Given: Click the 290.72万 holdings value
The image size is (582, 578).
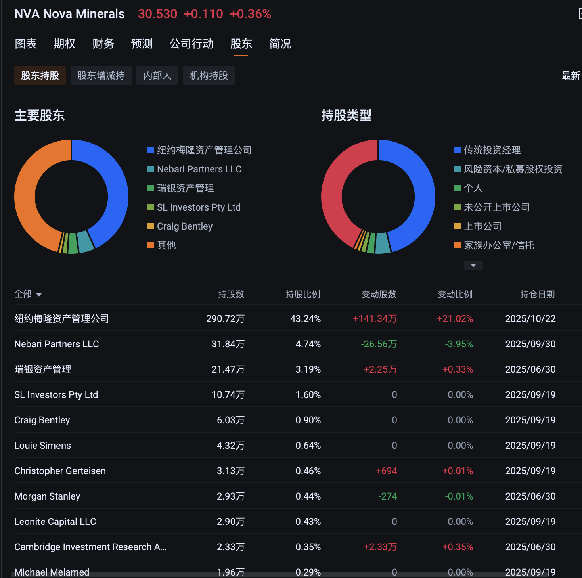Looking at the screenshot, I should [x=225, y=318].
